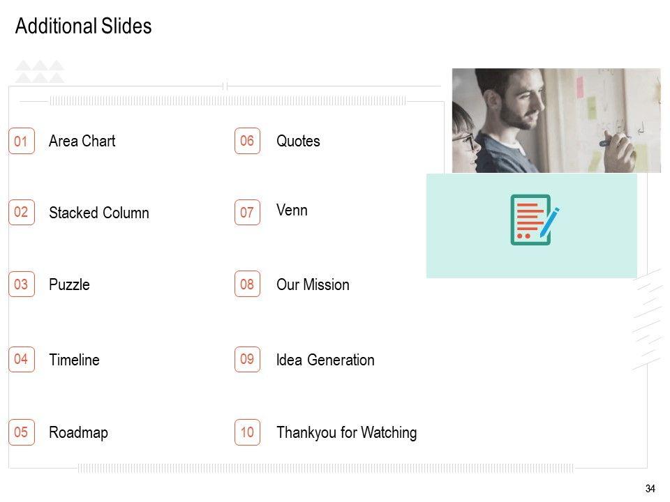Select the 07 number badge
The image size is (670, 502).
[247, 213]
